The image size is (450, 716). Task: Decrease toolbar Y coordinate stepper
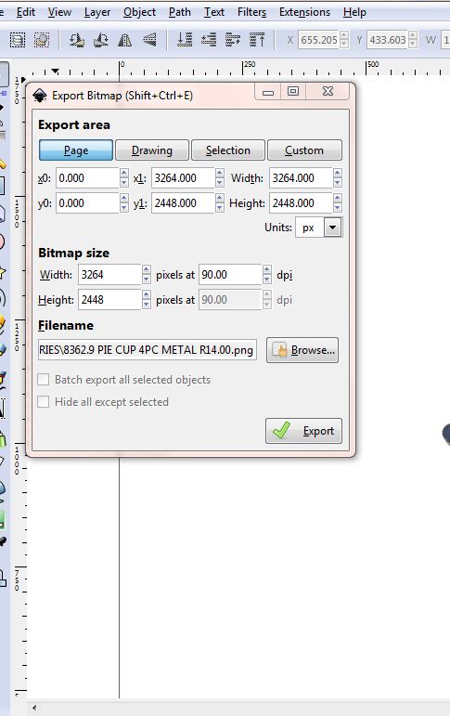[x=413, y=45]
